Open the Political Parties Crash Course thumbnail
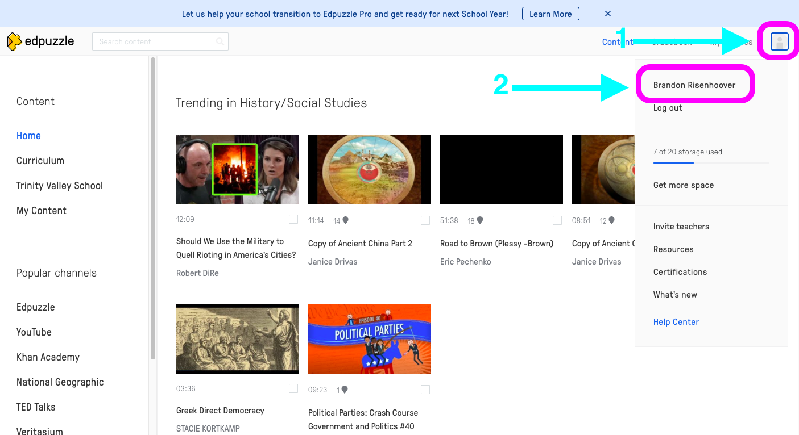The width and height of the screenshot is (799, 435). coord(370,339)
